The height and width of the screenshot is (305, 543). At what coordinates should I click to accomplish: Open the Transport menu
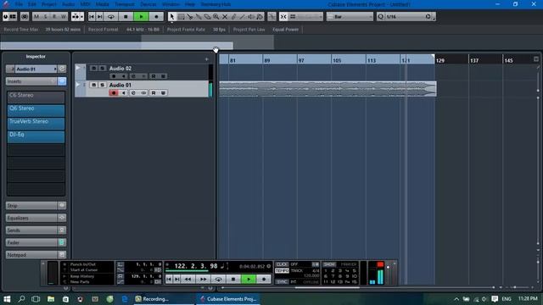point(125,4)
